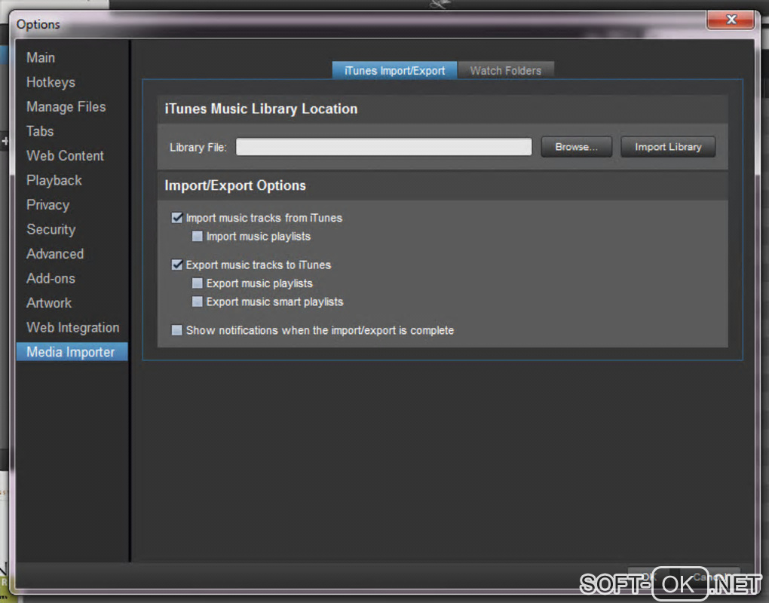Open the Main options section

point(41,58)
